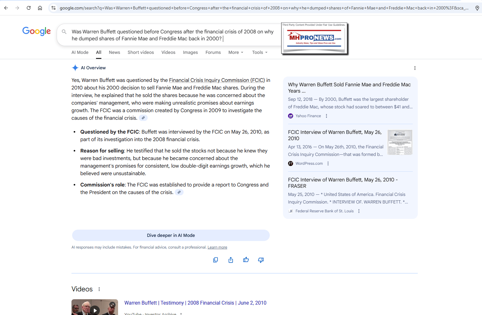Open Yahoo Finance result options menu

326,116
